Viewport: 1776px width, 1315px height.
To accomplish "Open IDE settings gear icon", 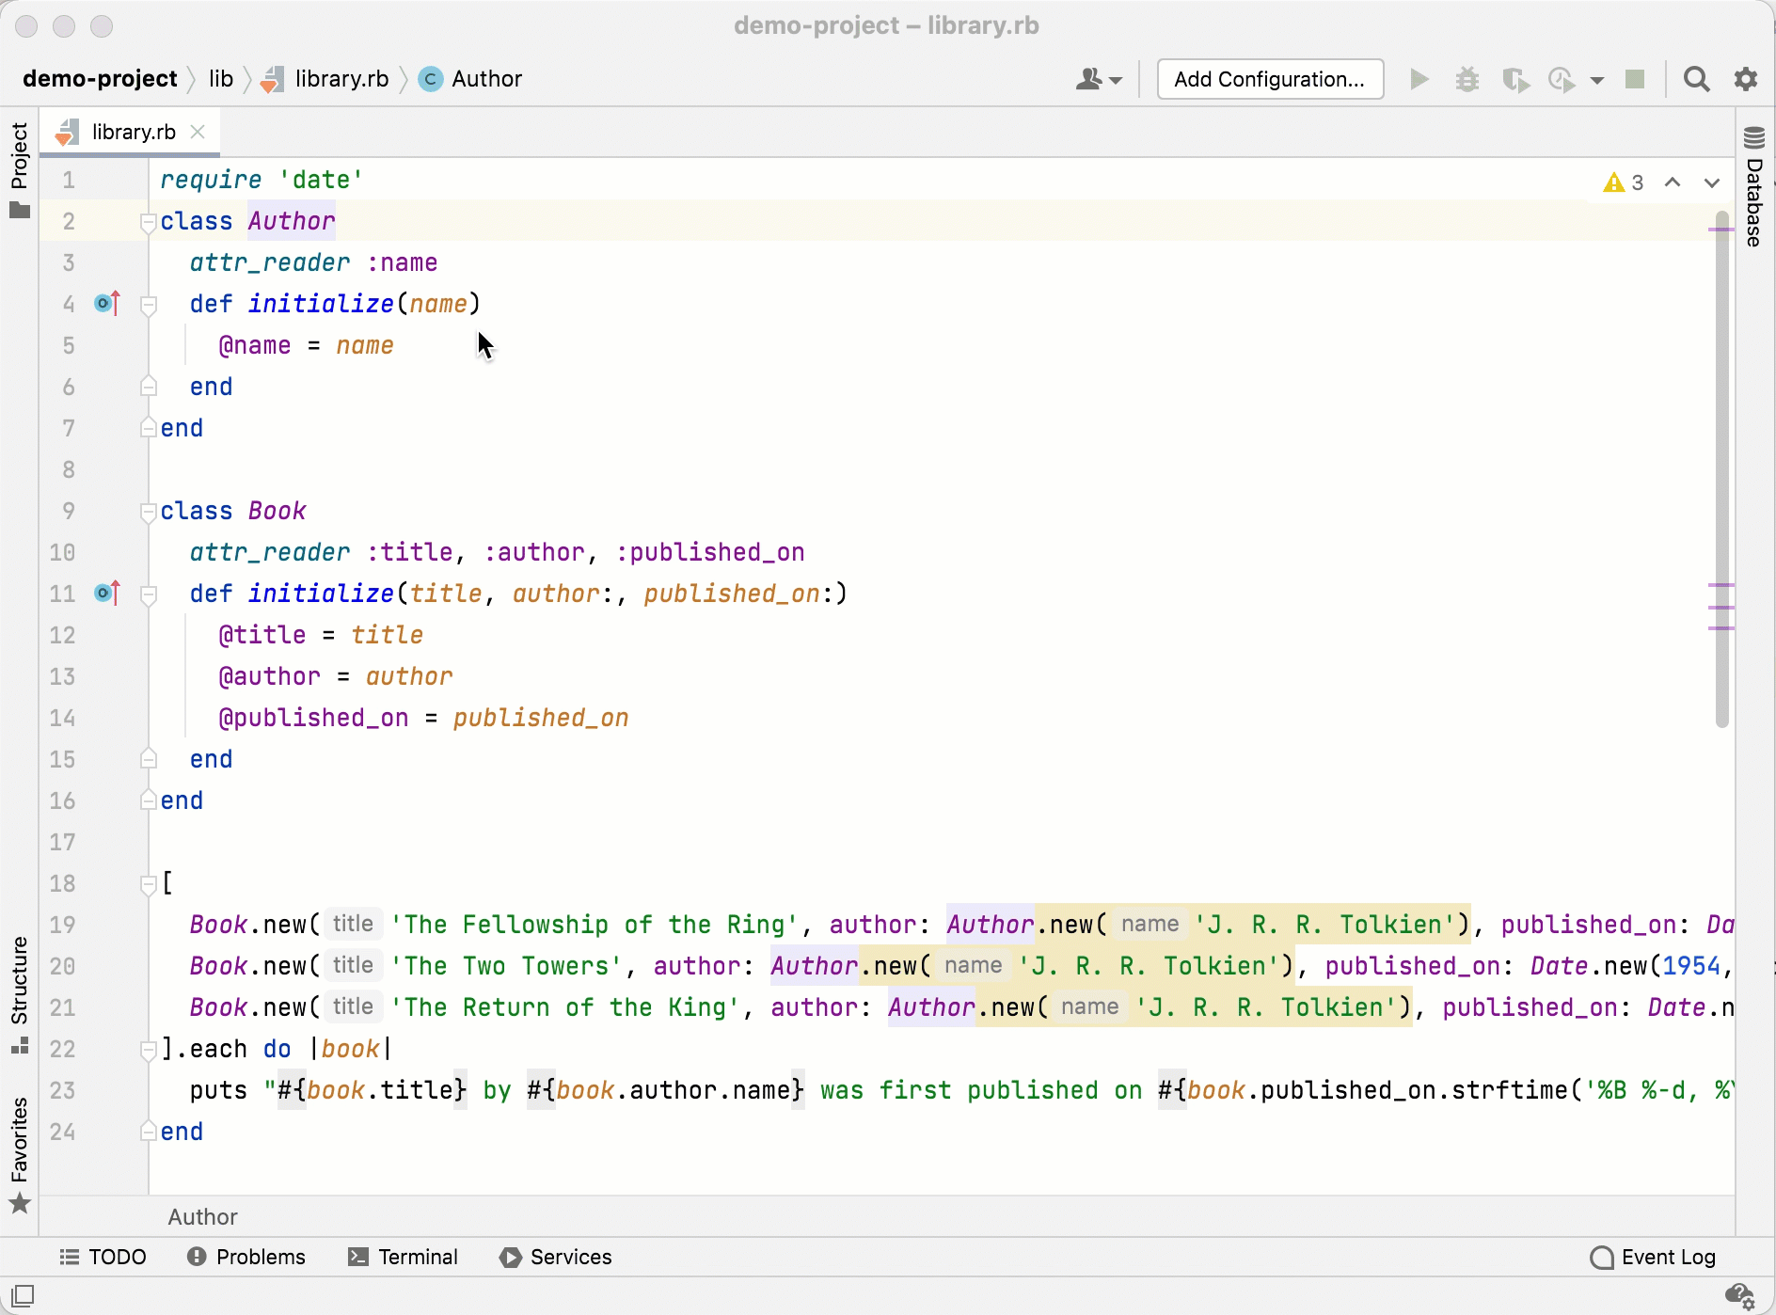I will [x=1746, y=79].
